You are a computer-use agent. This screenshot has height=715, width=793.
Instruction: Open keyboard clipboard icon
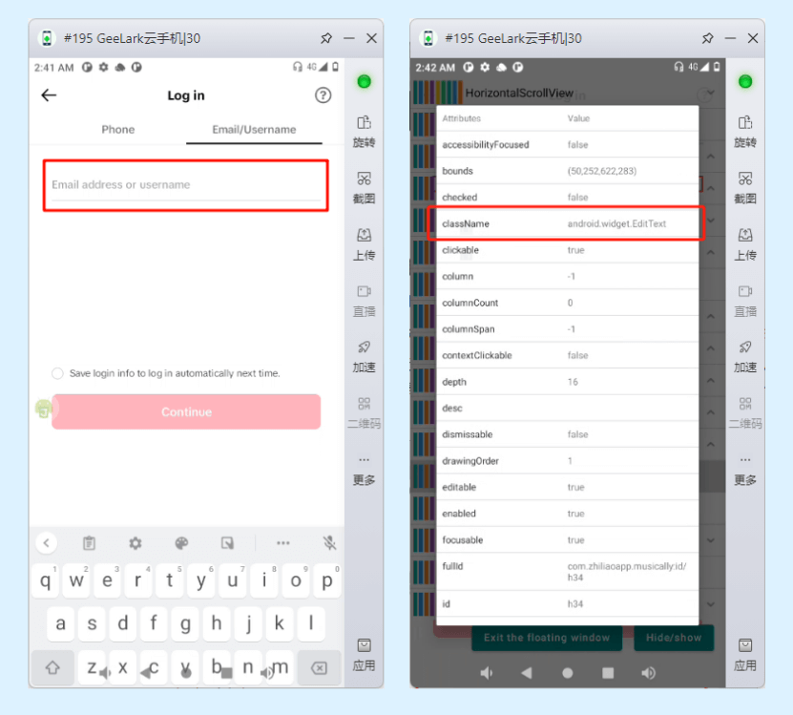coord(89,543)
